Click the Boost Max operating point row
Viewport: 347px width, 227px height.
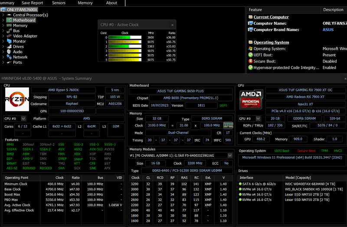pos(63,195)
